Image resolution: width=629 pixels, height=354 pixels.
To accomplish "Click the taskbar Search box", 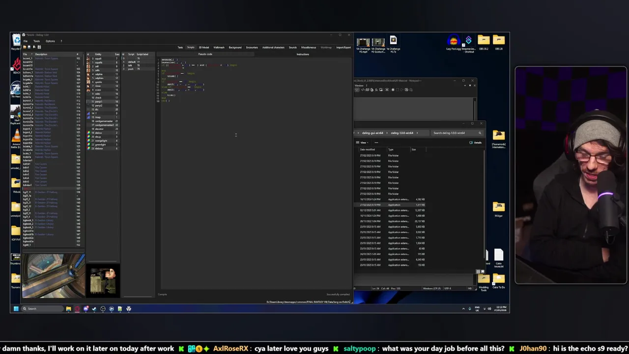I will [43, 309].
